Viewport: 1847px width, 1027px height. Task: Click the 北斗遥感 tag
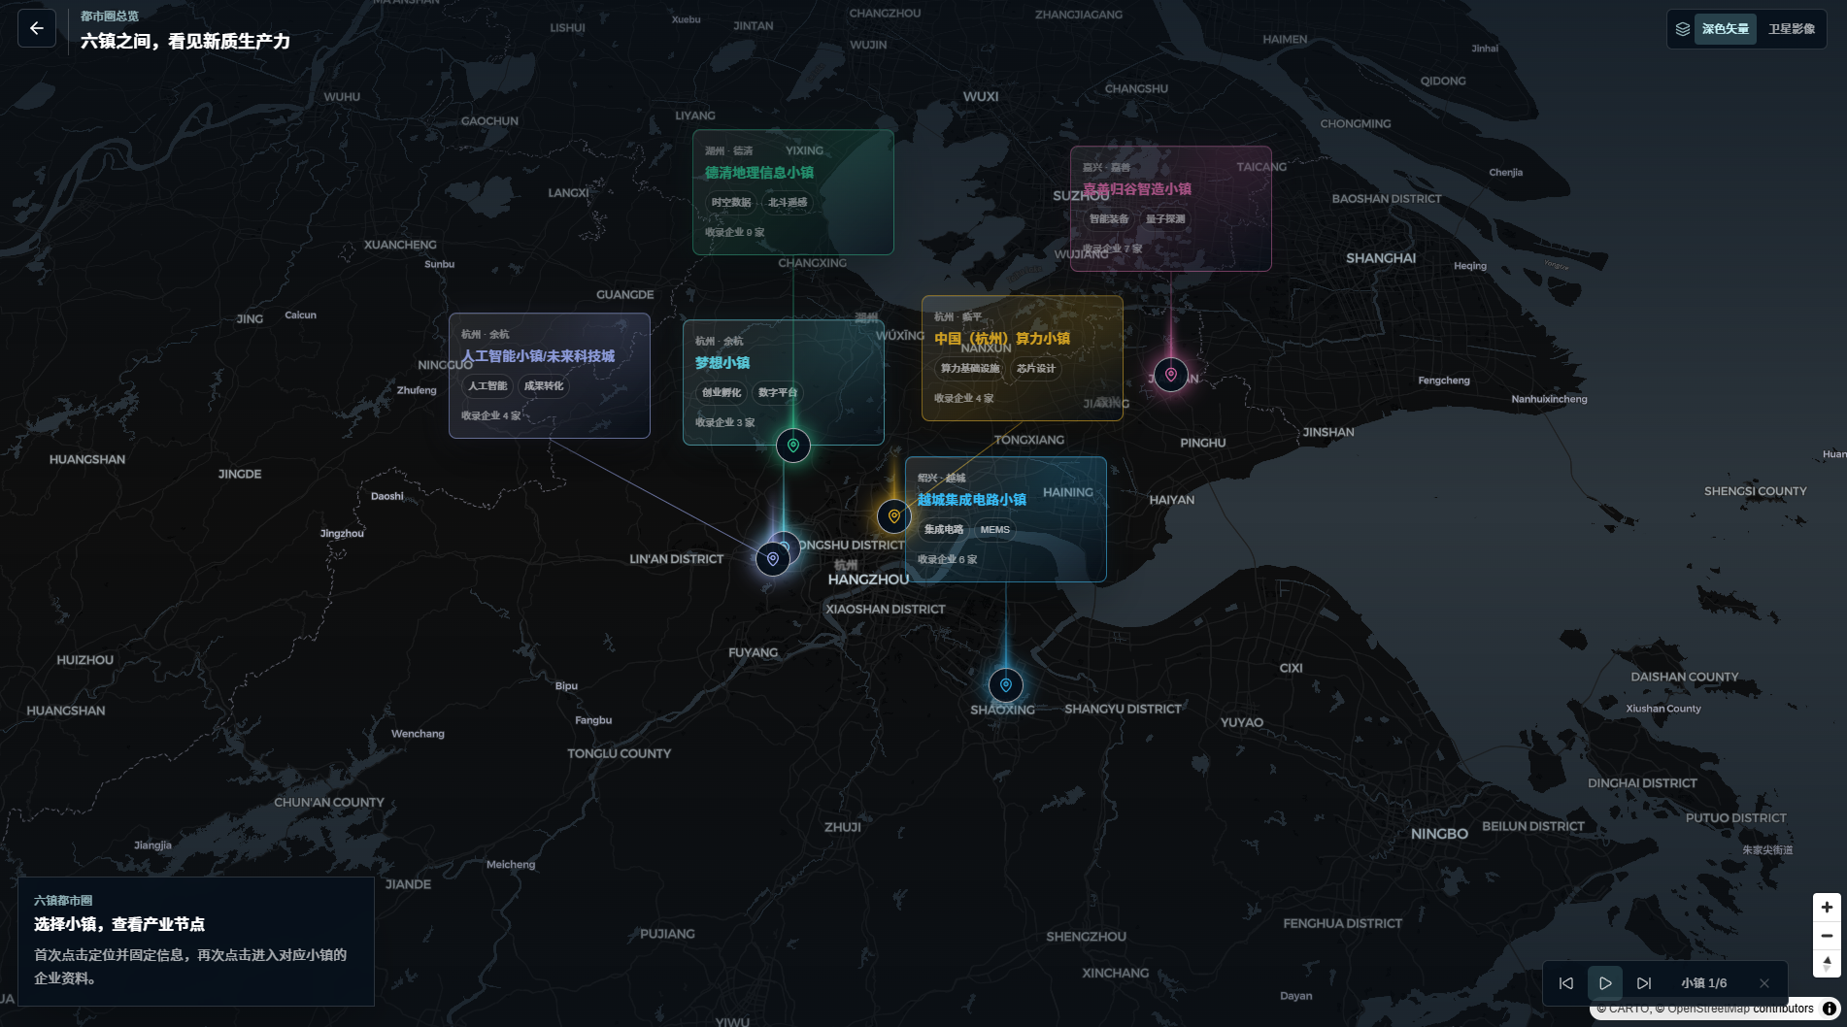pos(788,203)
